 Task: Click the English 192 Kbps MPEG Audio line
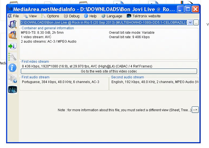[x=155, y=82]
